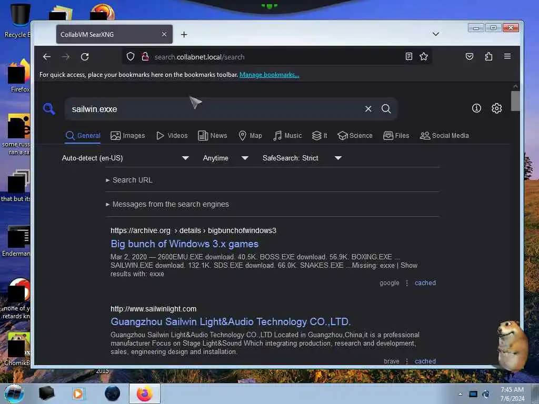
Task: Open the Recycle Bin desktop icon
Action: pos(17,21)
